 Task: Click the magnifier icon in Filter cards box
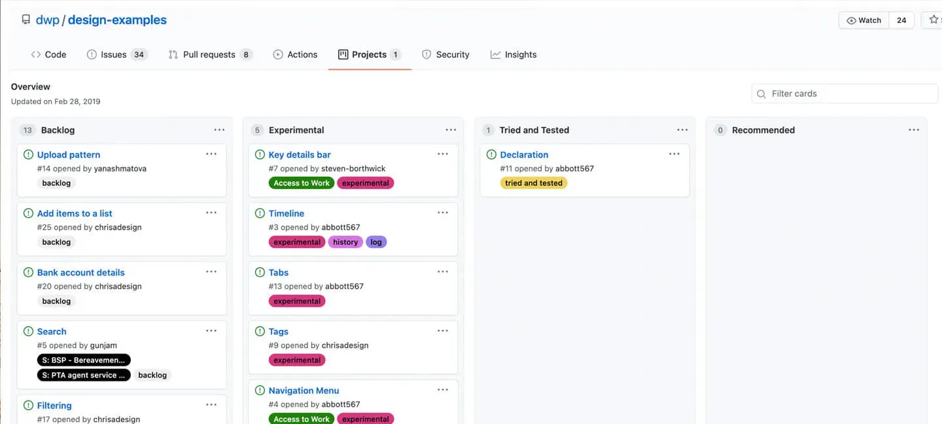761,94
